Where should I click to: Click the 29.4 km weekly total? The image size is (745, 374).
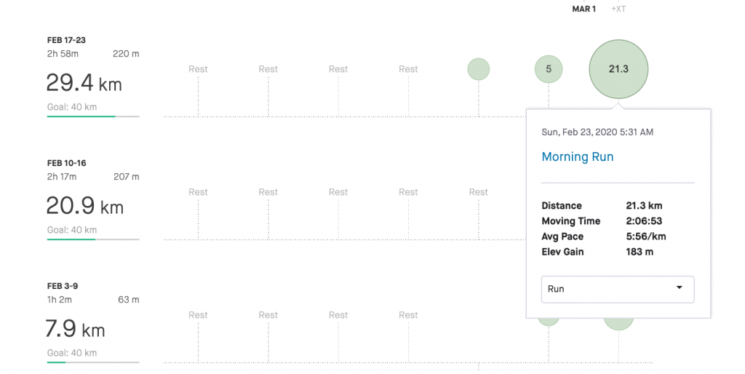click(x=84, y=83)
